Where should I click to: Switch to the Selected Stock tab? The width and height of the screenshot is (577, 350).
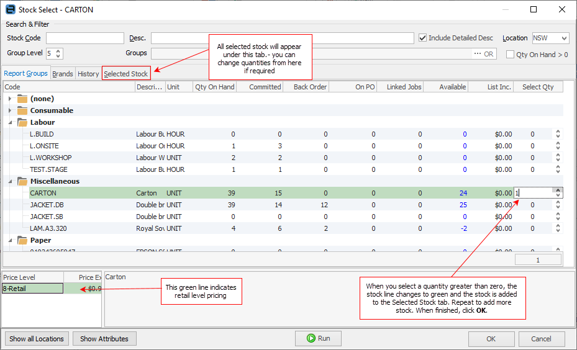[x=125, y=74]
